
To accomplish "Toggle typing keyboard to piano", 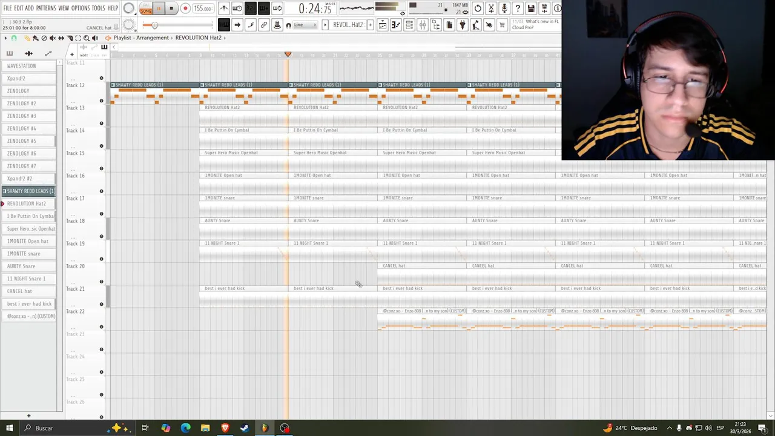I will coord(223,25).
